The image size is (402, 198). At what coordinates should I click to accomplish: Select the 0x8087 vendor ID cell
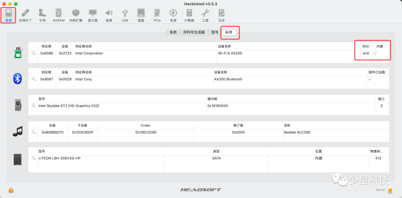pos(47,79)
